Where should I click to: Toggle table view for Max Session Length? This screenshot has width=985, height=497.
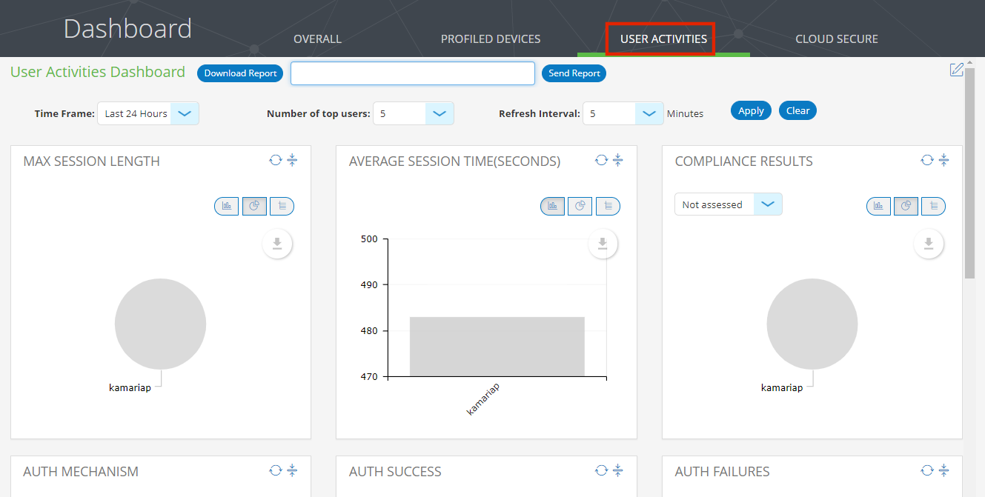click(x=282, y=206)
